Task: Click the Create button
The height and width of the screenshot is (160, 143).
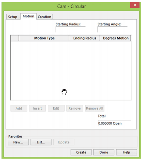Action: tap(81, 152)
